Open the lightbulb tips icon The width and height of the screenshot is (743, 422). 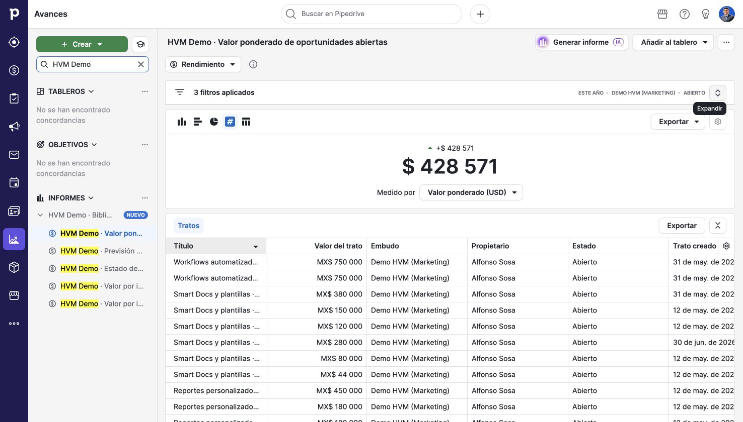point(706,14)
